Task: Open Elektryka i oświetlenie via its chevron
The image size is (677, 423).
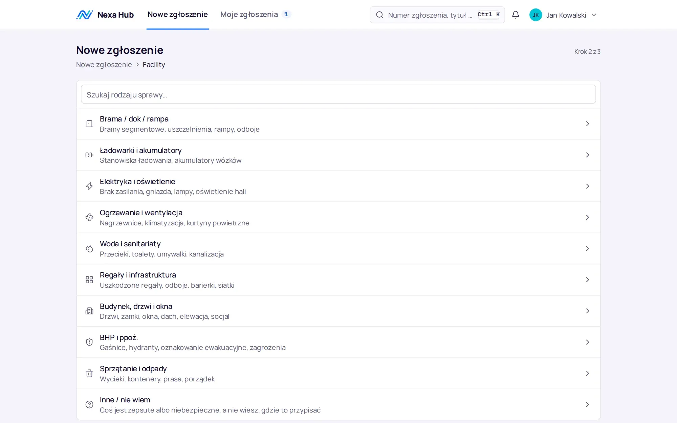Action: coord(588,186)
